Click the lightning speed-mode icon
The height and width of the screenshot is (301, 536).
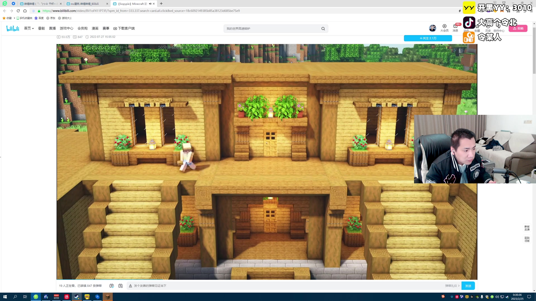click(x=460, y=11)
